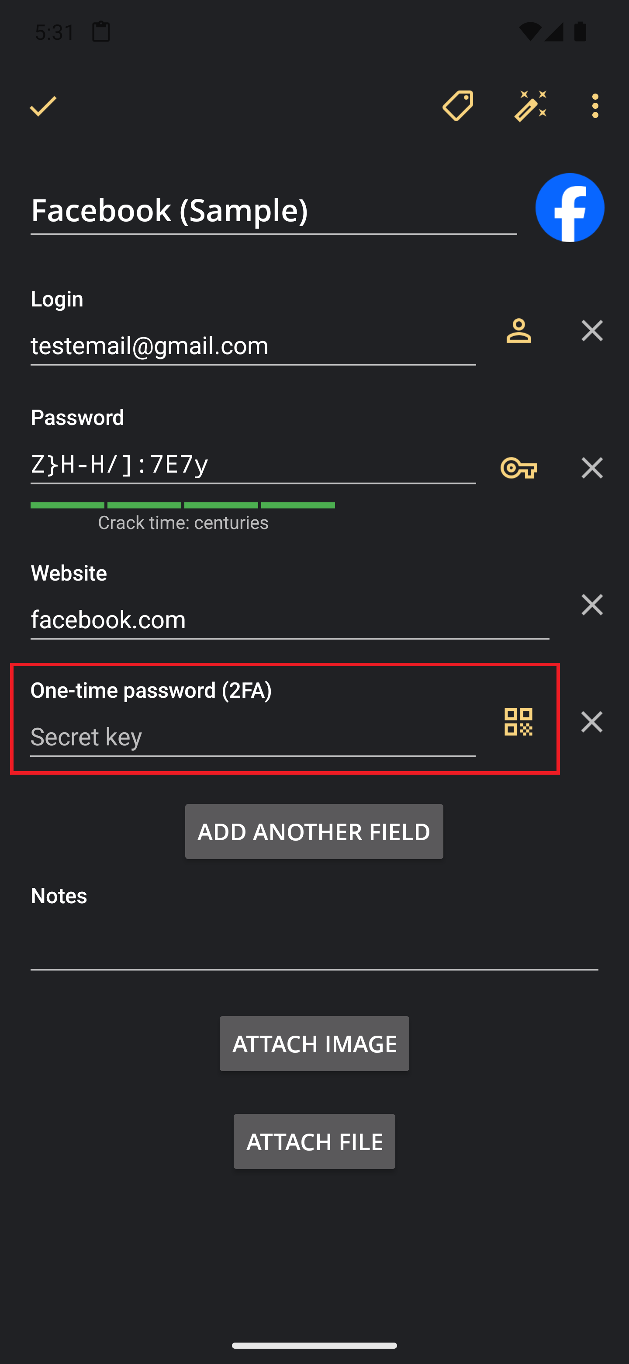The height and width of the screenshot is (1364, 629).
Task: Open the tag label icon
Action: coord(458,106)
